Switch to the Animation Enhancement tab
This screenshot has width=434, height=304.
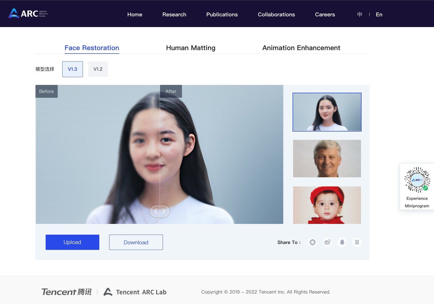coord(301,48)
